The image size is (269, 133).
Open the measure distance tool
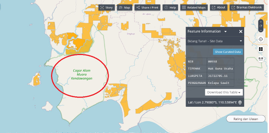click(261, 59)
